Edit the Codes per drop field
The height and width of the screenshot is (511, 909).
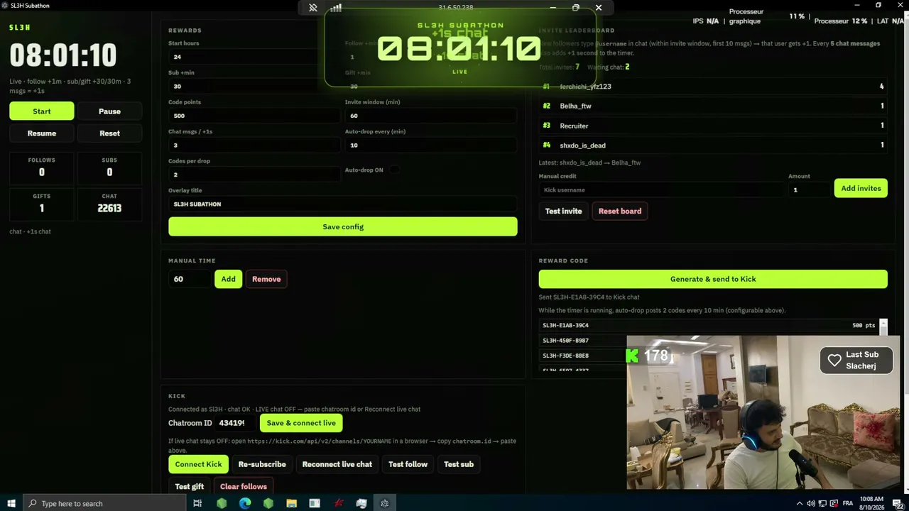coord(254,175)
